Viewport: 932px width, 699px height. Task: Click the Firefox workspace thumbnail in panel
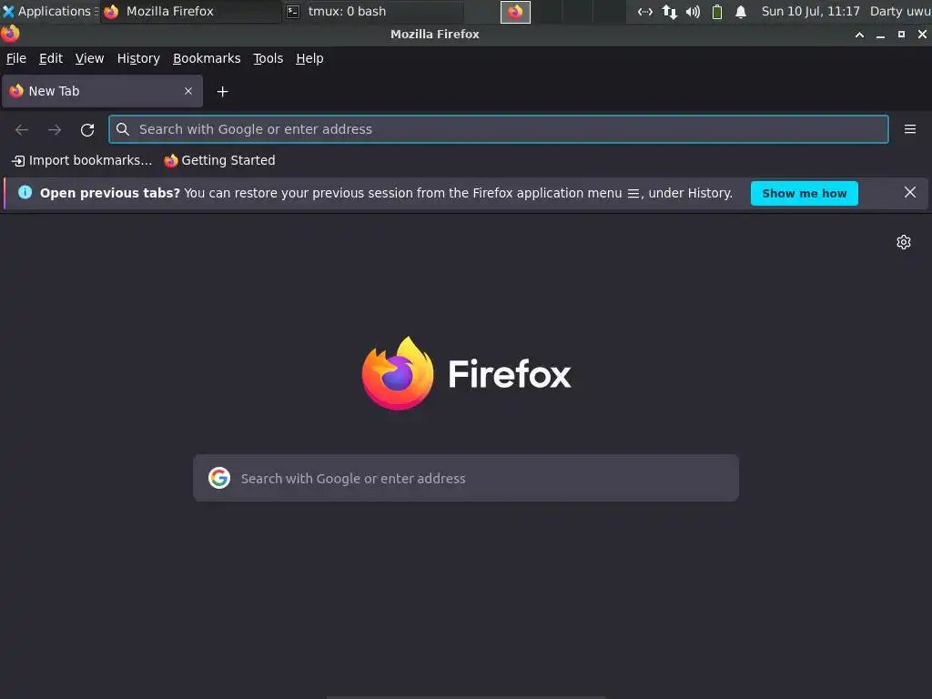(x=515, y=12)
